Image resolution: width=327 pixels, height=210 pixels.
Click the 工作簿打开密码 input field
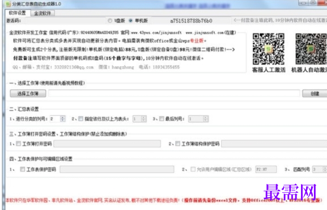(x=107, y=144)
